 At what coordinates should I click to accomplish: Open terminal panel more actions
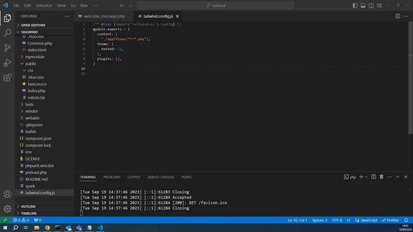tap(390, 177)
